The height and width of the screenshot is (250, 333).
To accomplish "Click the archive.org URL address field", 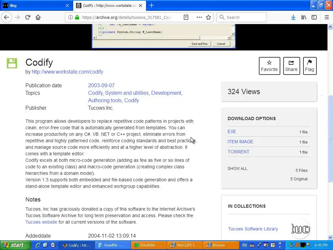I will coord(127,17).
